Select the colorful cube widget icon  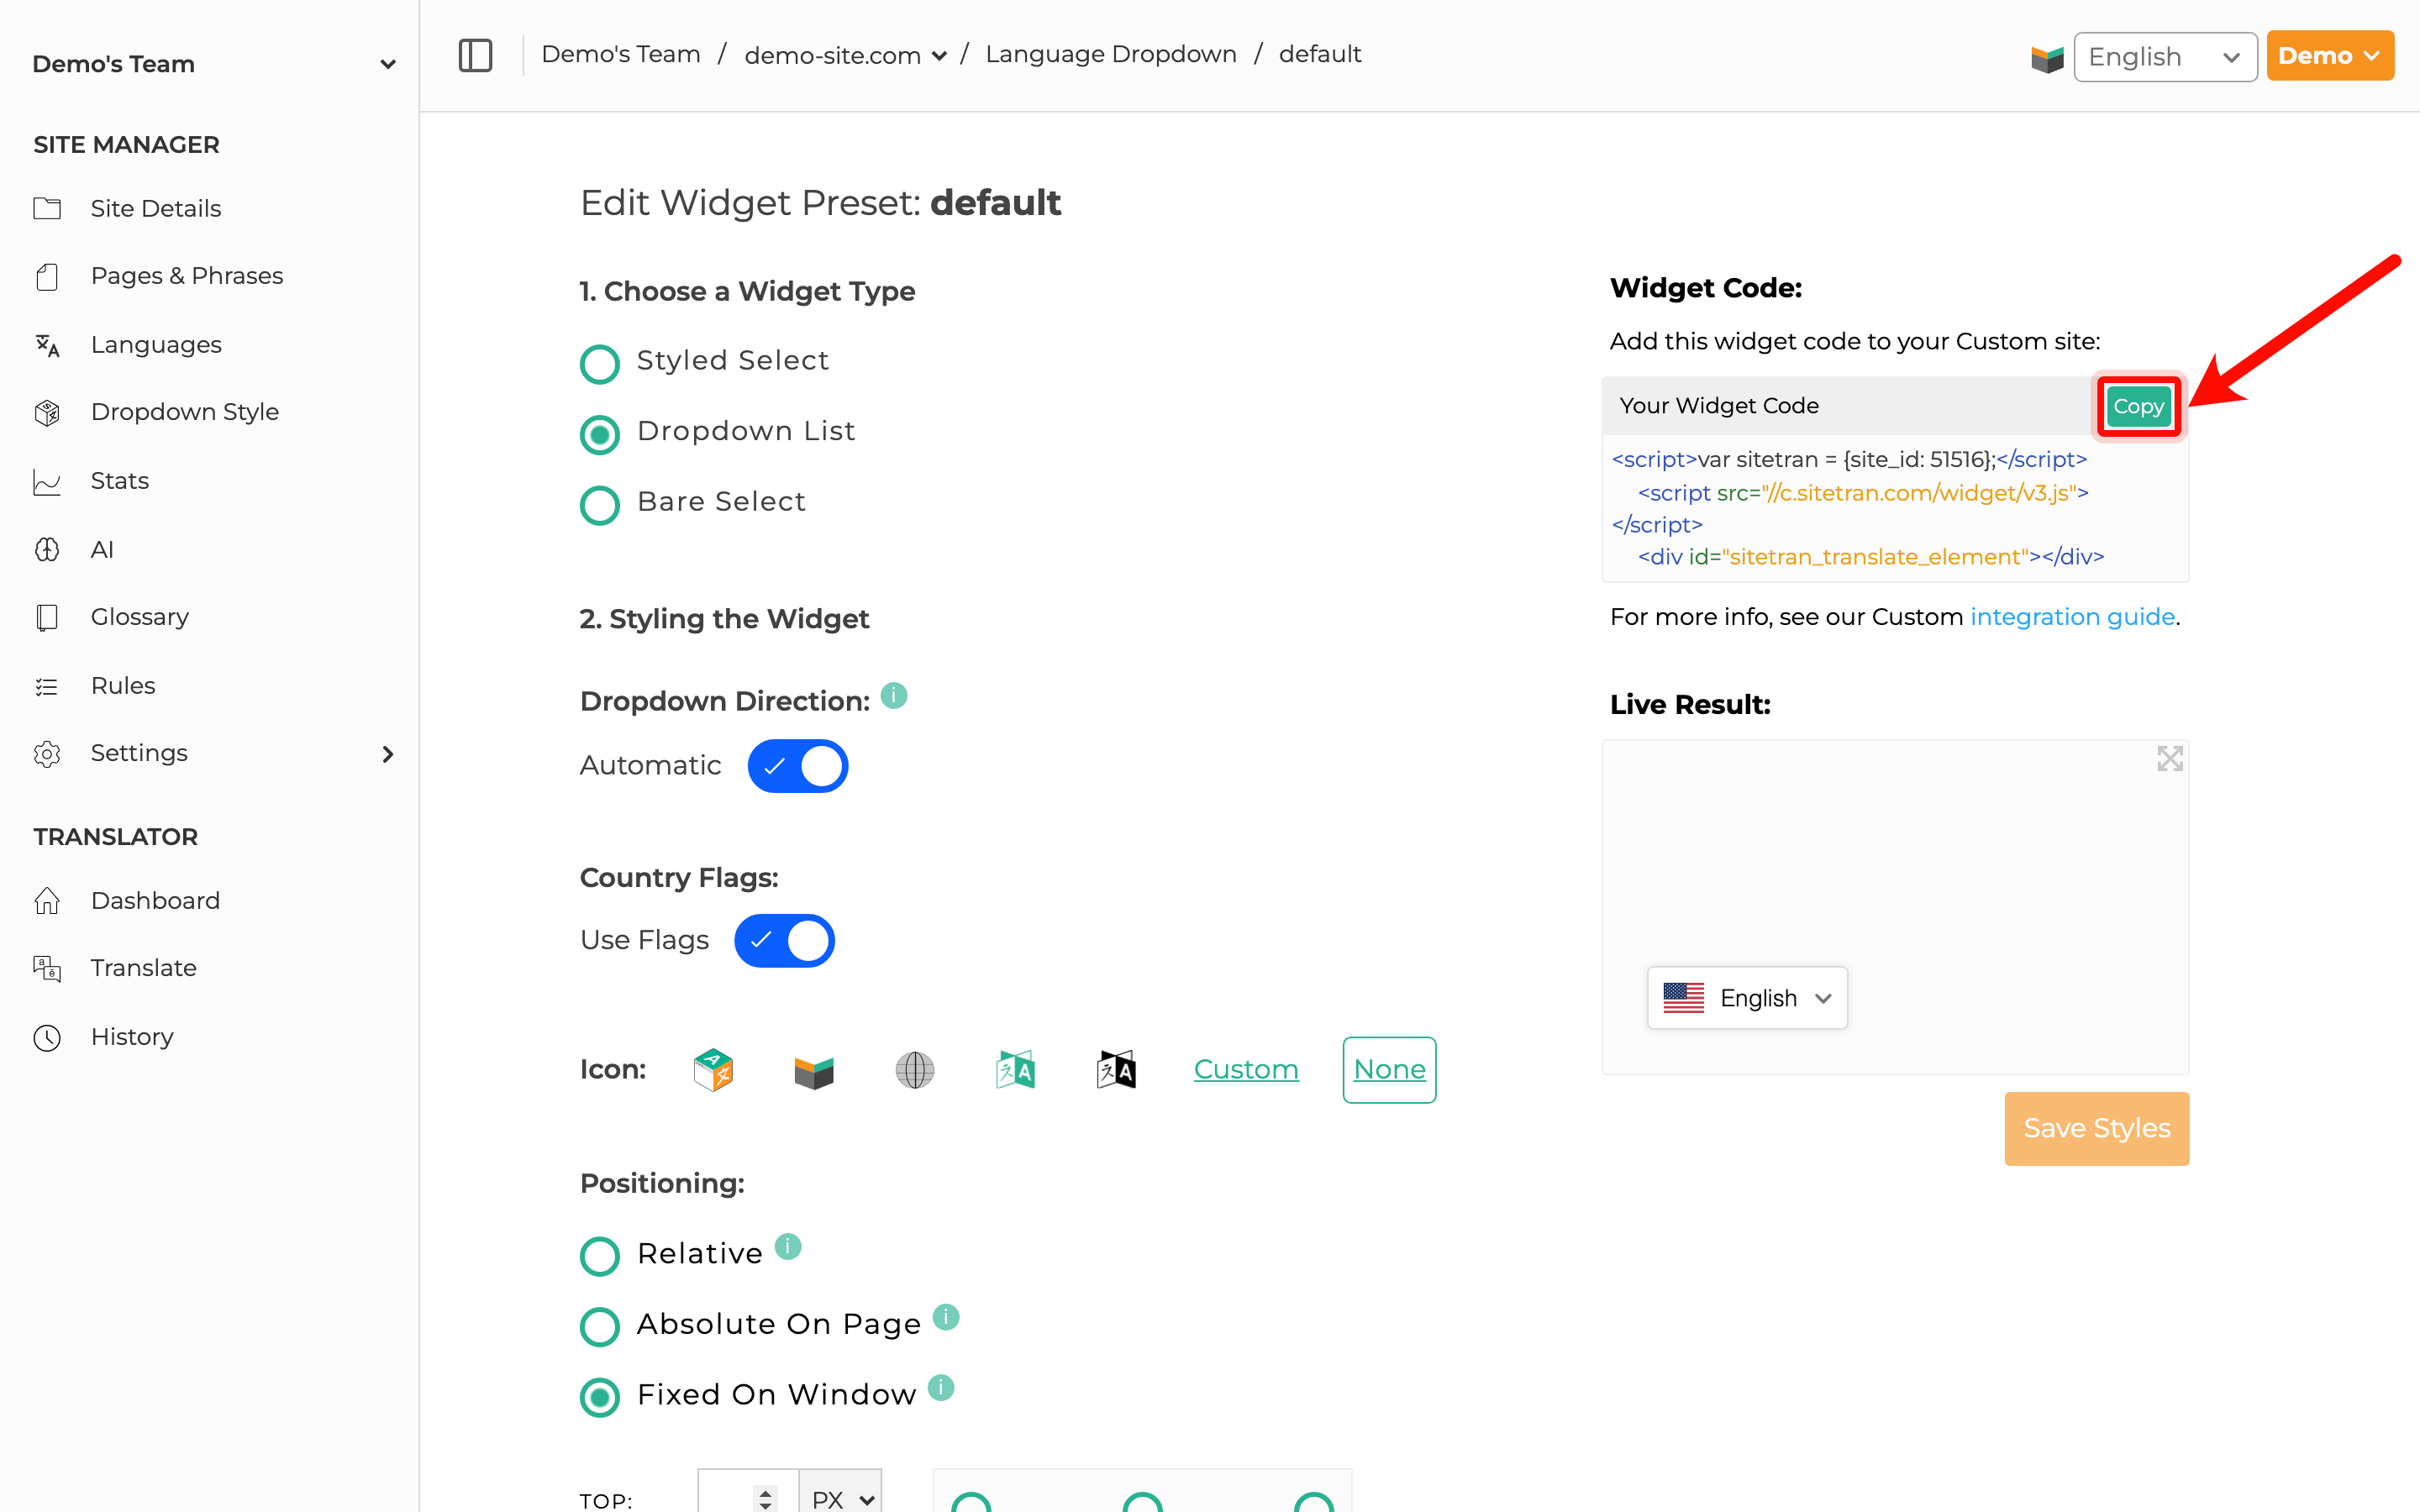coord(713,1070)
